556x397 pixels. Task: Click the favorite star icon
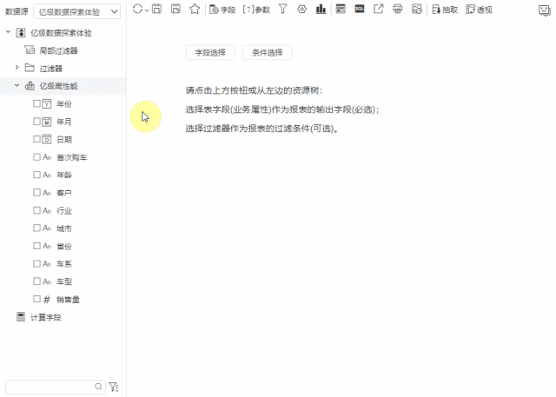195,10
